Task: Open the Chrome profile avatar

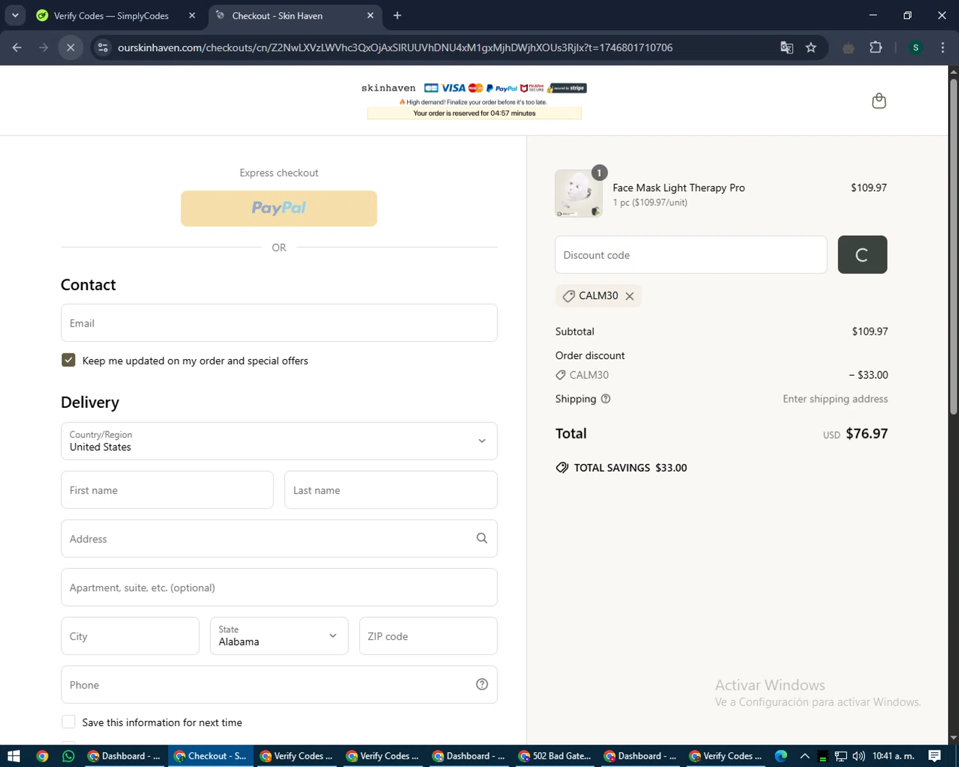Action: pos(916,47)
